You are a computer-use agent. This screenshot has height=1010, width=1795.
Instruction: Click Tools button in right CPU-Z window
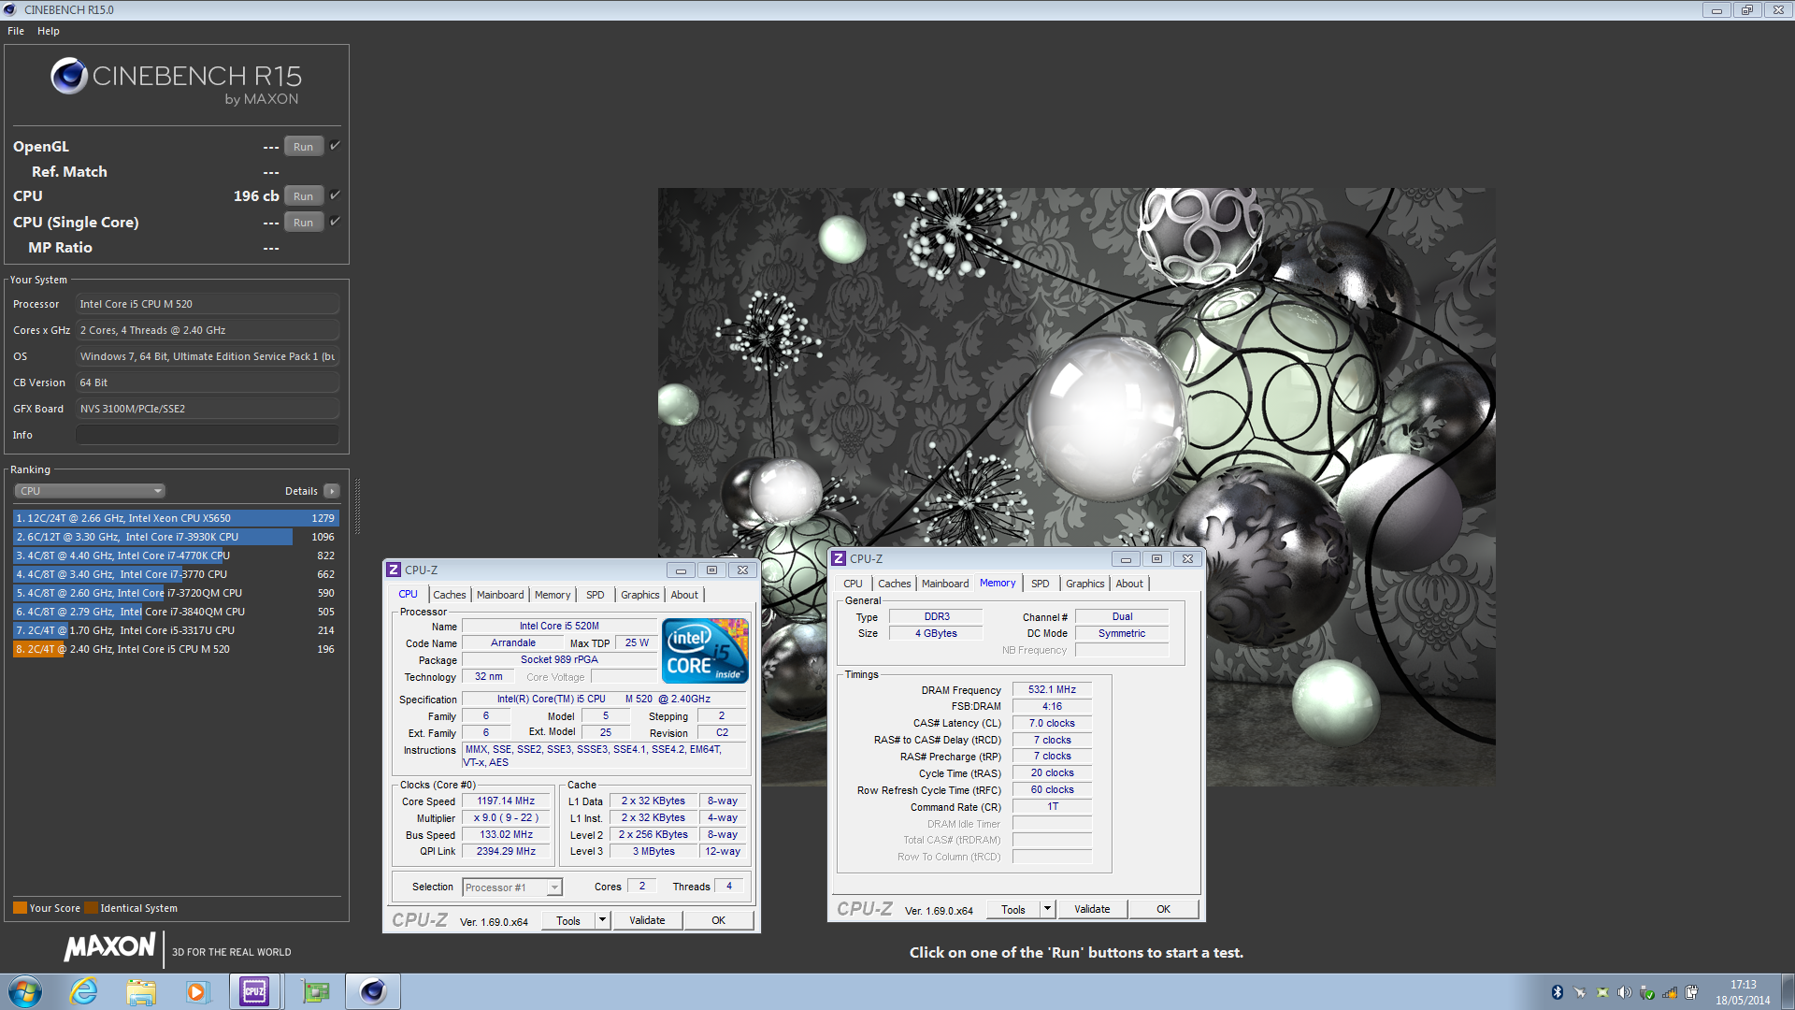click(1013, 909)
